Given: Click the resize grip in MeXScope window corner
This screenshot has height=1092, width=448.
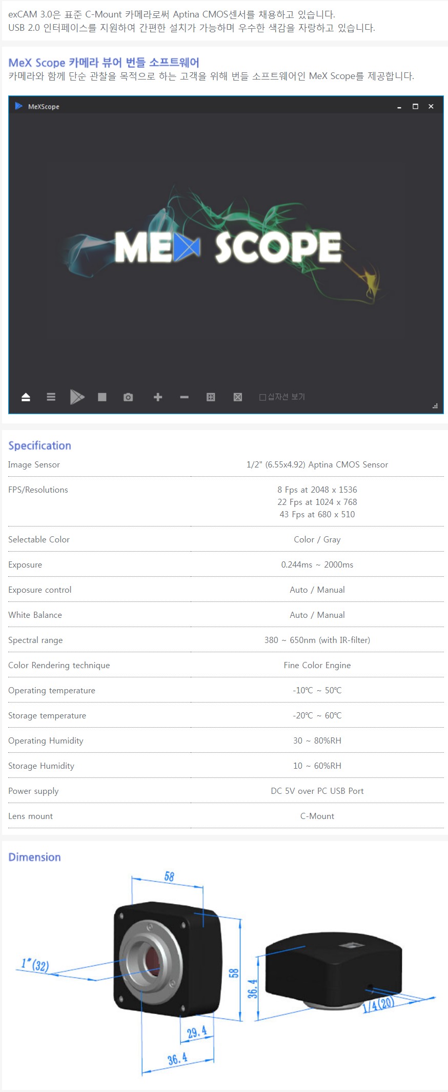Looking at the screenshot, I should coord(435,406).
